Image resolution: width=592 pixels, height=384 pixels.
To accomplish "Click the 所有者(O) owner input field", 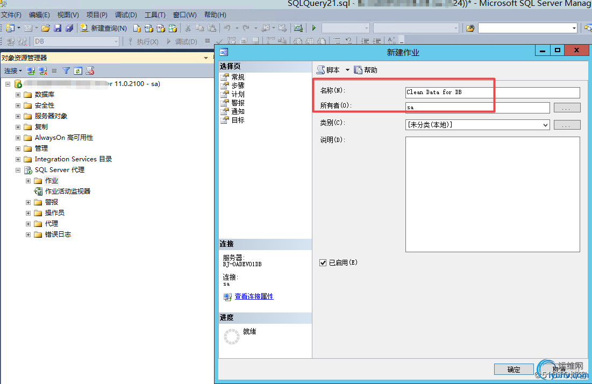I will pos(477,108).
